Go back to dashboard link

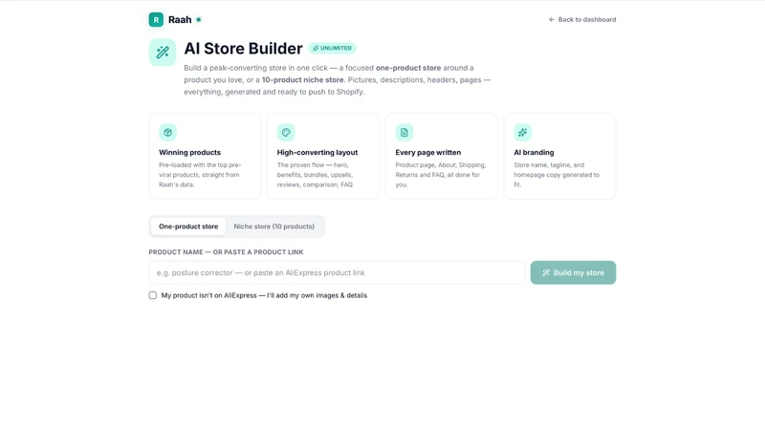click(x=582, y=19)
